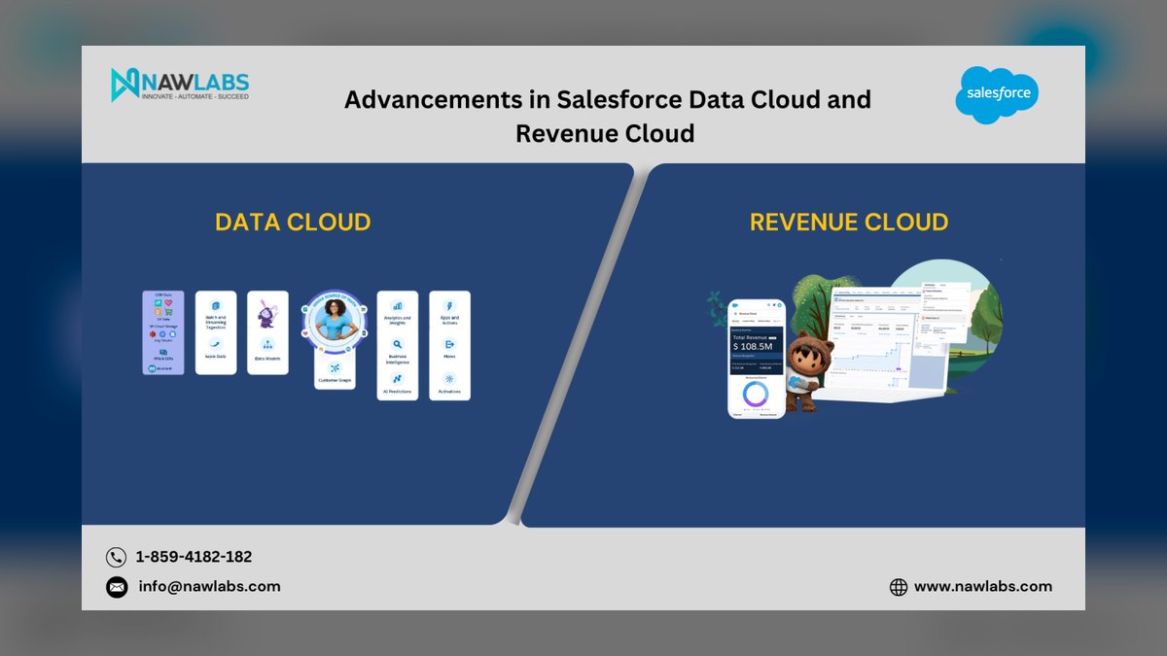1167x656 pixels.
Task: Click the DATA CLOUD heading
Action: [x=293, y=222]
